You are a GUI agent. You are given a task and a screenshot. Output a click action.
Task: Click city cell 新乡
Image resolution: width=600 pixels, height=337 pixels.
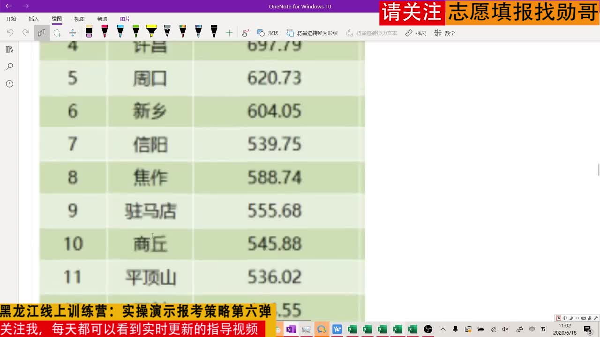[x=150, y=111]
